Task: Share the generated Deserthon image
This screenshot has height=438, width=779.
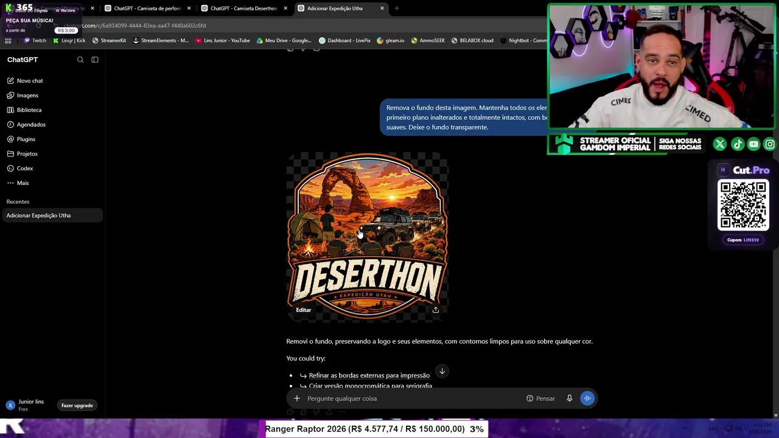Action: (x=436, y=310)
